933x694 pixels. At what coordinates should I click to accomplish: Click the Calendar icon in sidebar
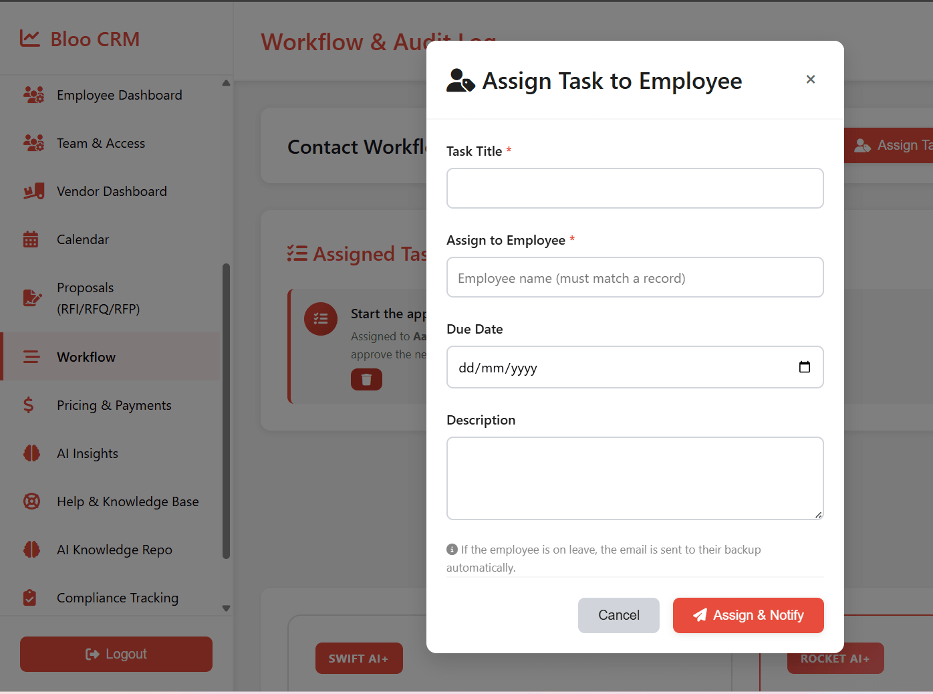pyautogui.click(x=31, y=239)
